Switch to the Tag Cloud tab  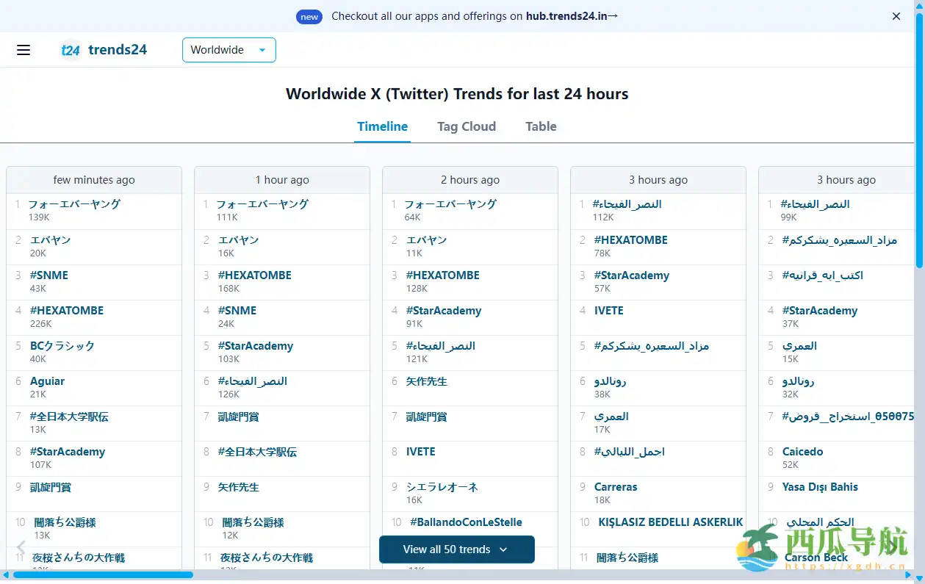tap(466, 126)
